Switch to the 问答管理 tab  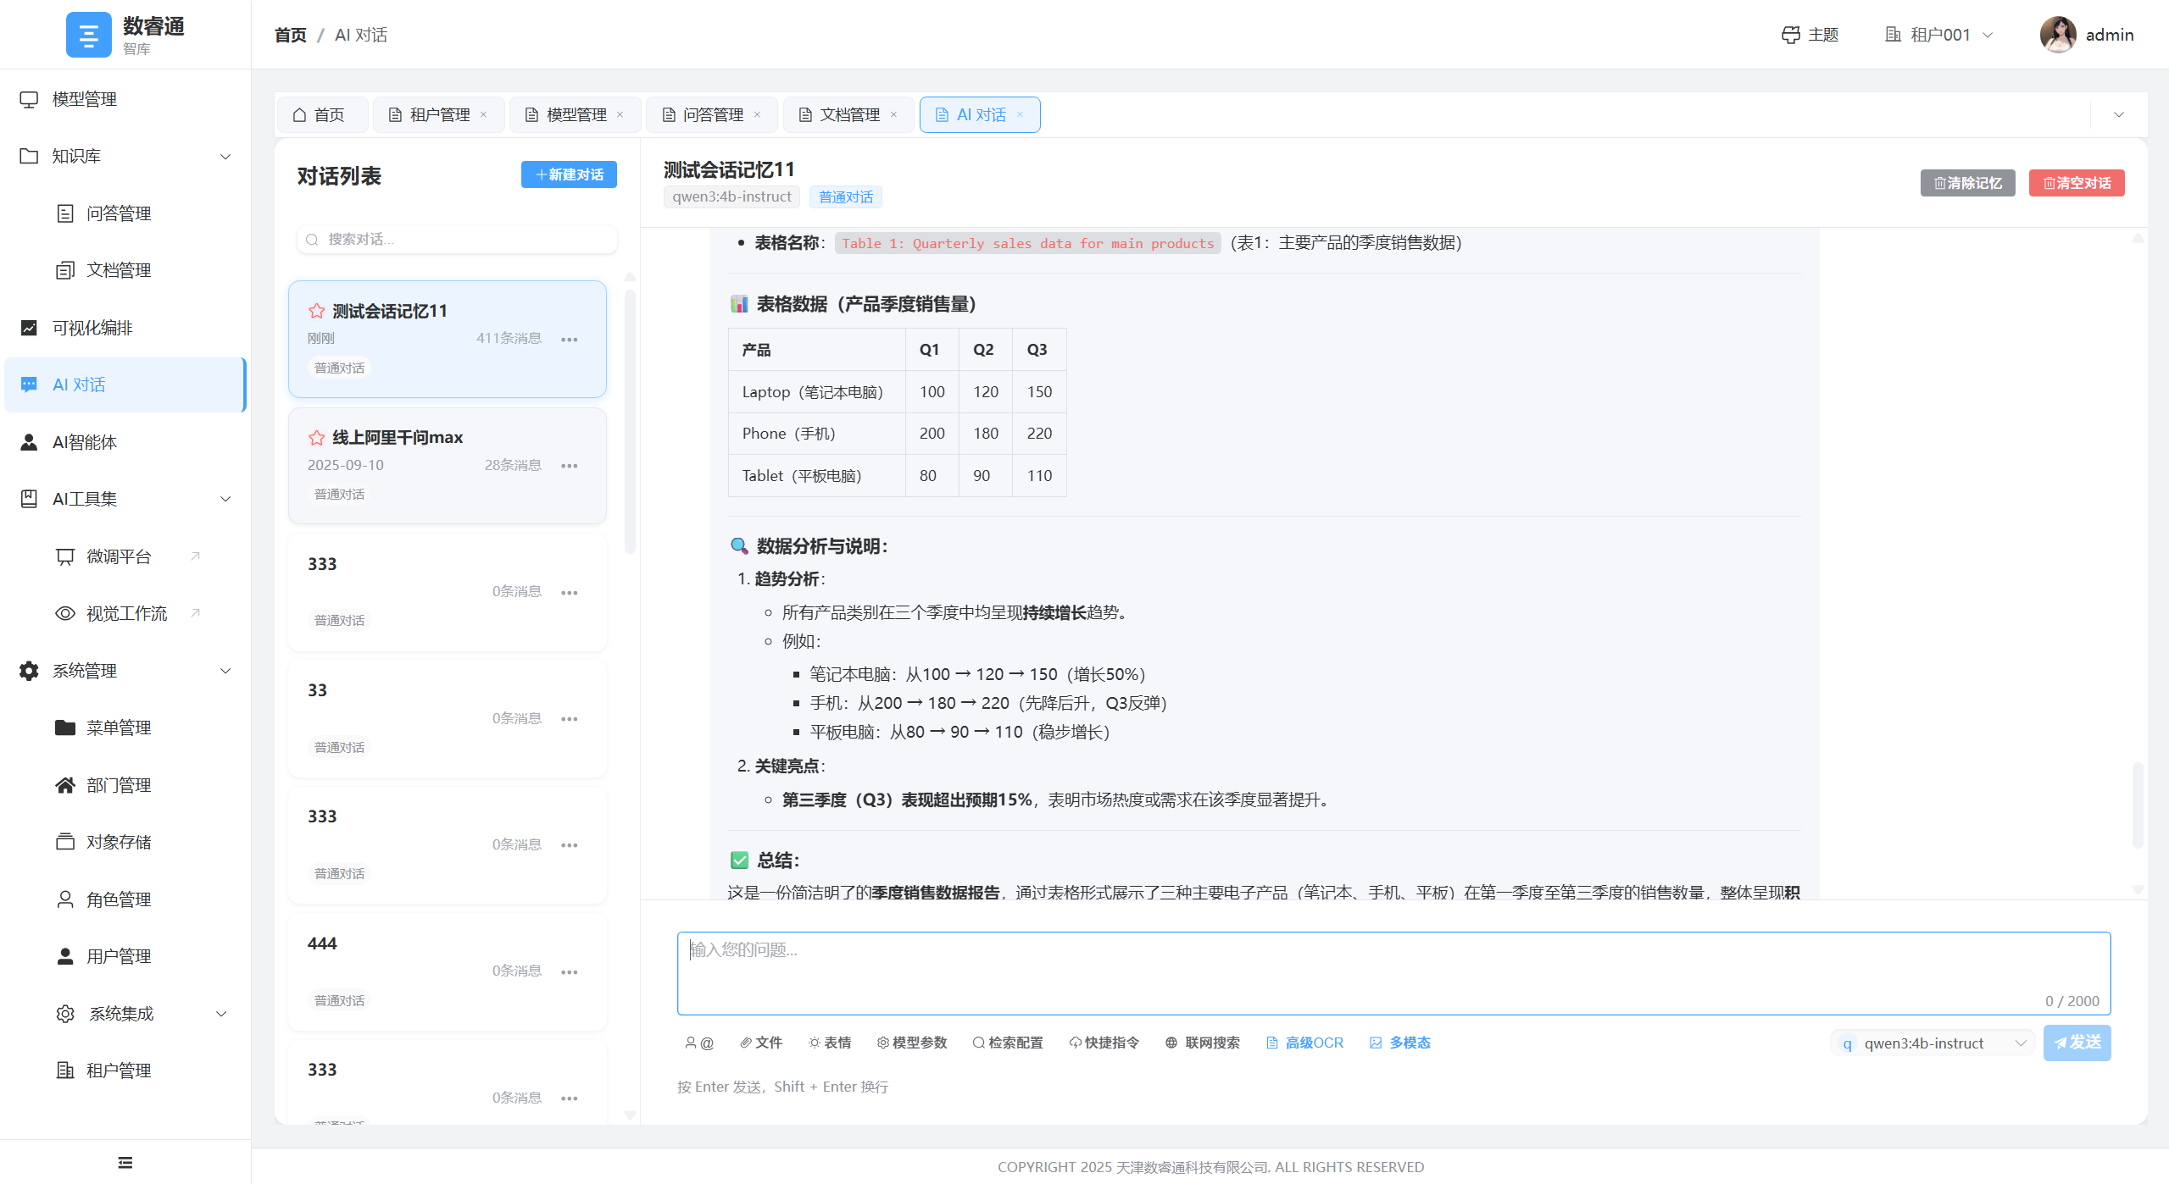click(x=712, y=114)
